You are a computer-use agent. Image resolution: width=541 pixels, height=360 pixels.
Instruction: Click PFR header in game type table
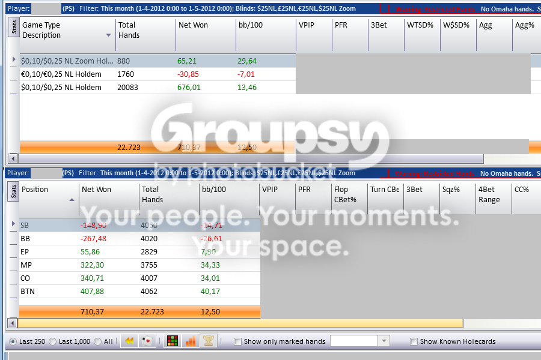350,35
